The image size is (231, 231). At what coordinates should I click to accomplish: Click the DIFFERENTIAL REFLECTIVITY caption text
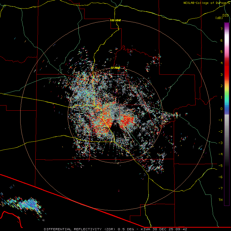tap(73, 229)
